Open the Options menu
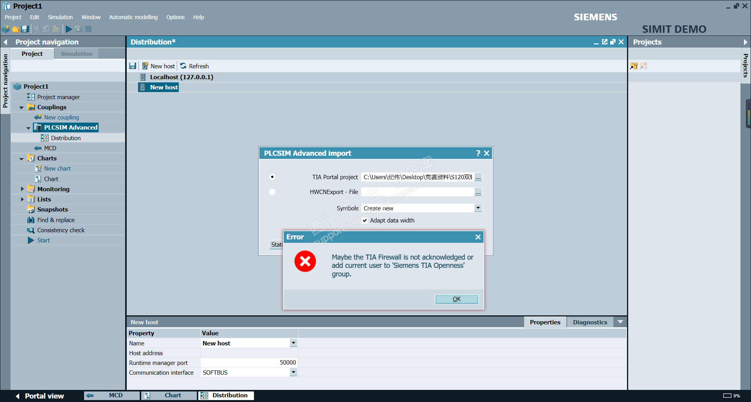Screen dimensions: 751x402 (x=175, y=17)
